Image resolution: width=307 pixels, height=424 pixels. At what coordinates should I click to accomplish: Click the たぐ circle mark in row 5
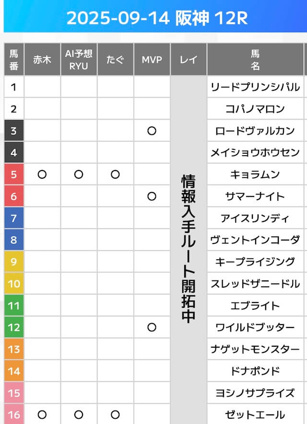click(115, 174)
